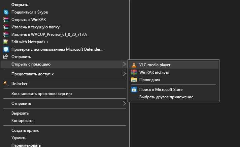Choose Открыть в WinRAR
The image size is (240, 147).
pos(29,20)
